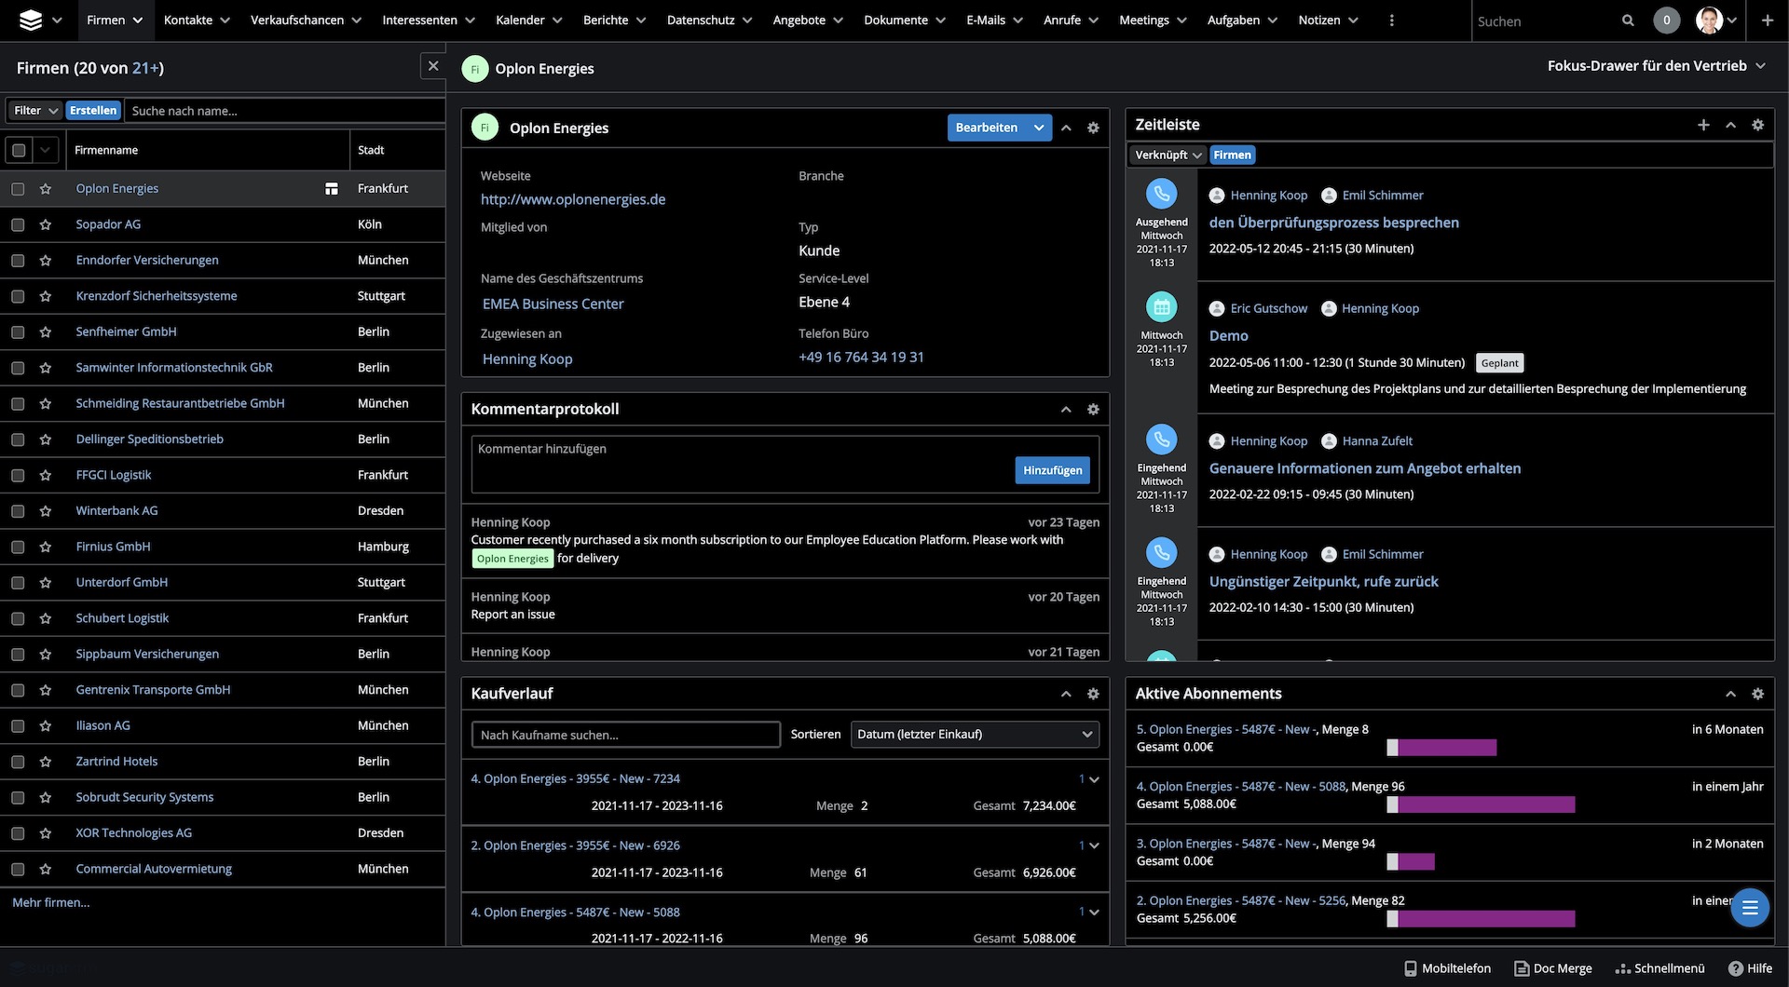Select the Winterbank AG row checkbox
Viewport: 1789px width, 987px height.
pyautogui.click(x=18, y=511)
